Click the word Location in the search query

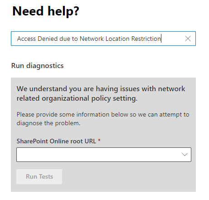117,39
